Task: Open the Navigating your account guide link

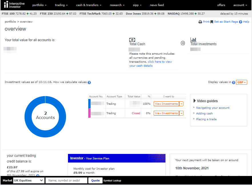Action: point(213,108)
